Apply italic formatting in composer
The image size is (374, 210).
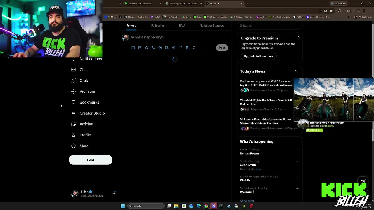(x=194, y=48)
